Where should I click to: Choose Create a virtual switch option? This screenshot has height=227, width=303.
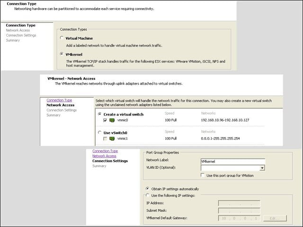coord(100,114)
